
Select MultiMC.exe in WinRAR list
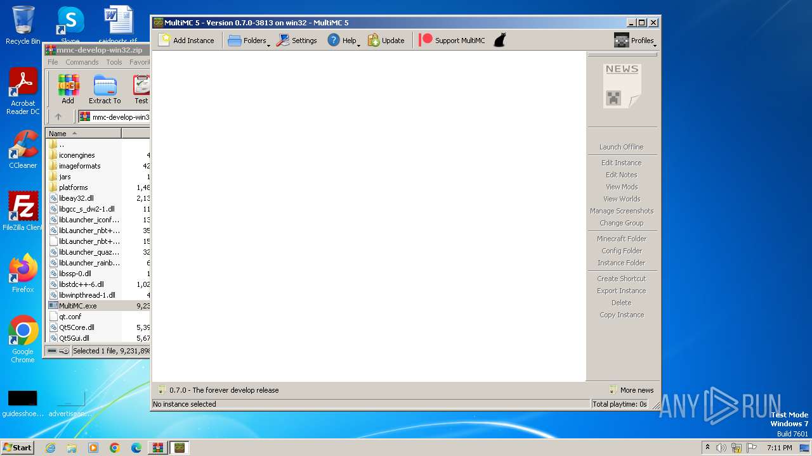[78, 306]
